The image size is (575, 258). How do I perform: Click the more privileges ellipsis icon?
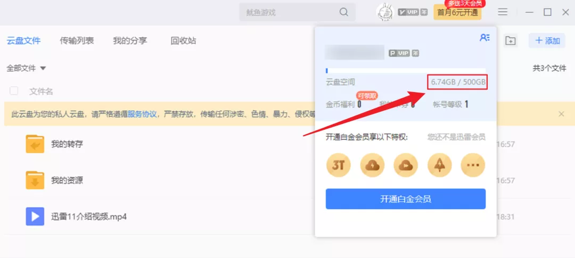tap(473, 165)
